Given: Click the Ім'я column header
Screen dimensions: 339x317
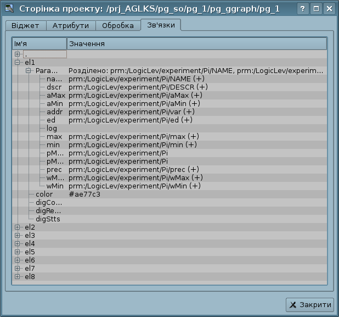Looking at the screenshot, I should [x=39, y=43].
